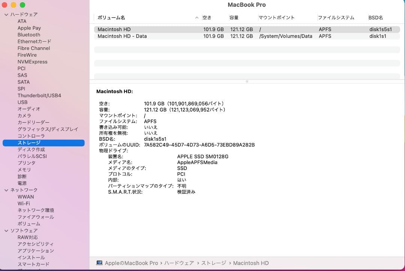Select Thunderbolt/USB4 entry
The height and width of the screenshot is (271, 405).
pos(39,95)
